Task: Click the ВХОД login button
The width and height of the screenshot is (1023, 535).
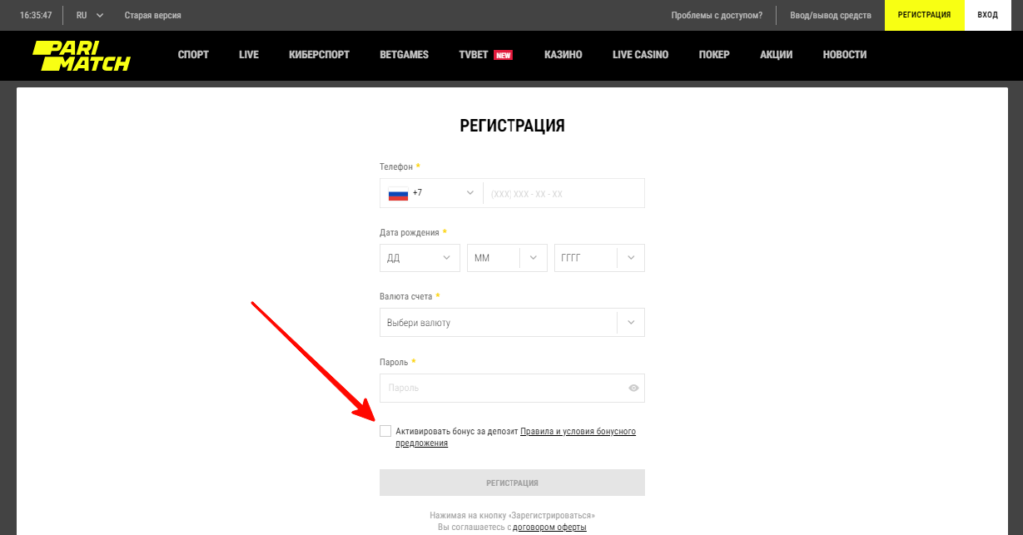Action: coord(988,16)
